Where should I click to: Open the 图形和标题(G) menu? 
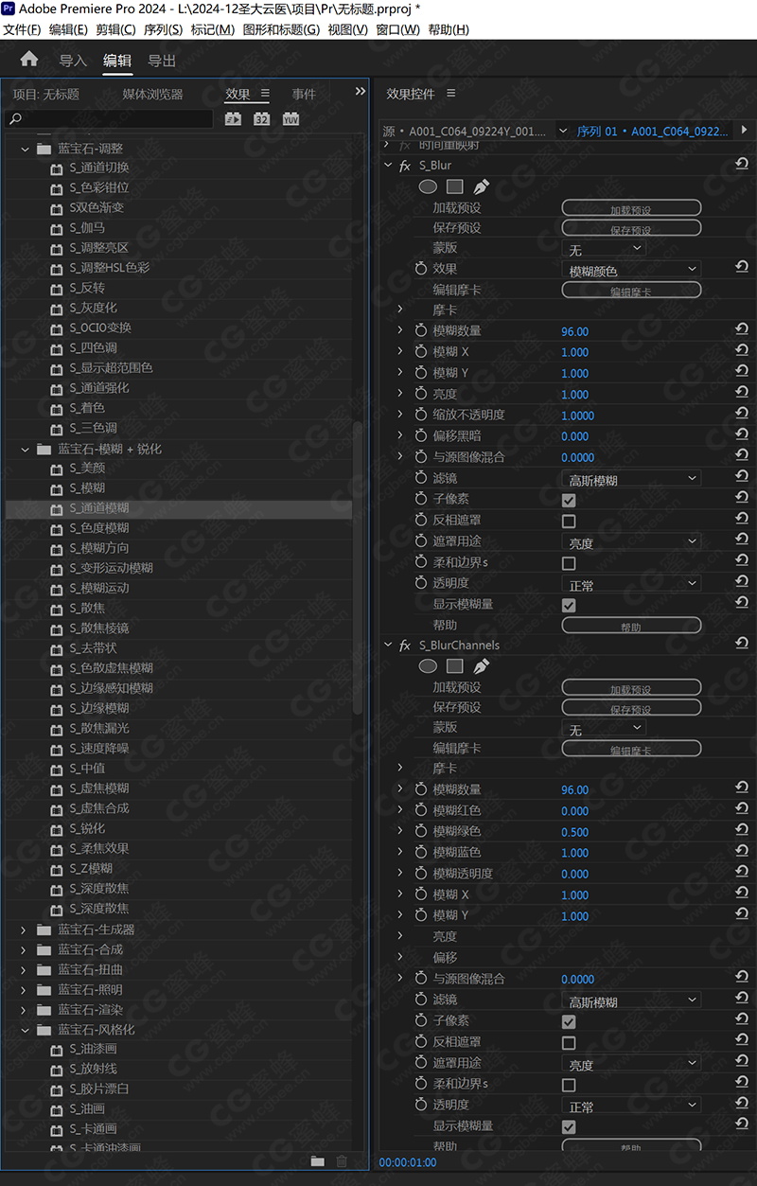281,29
